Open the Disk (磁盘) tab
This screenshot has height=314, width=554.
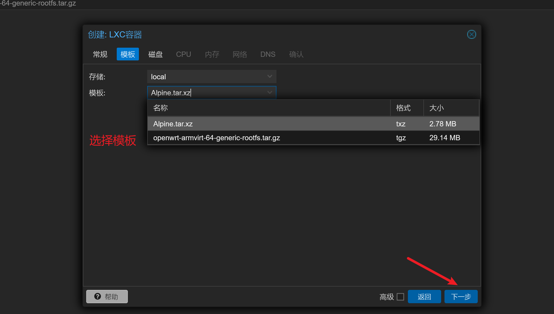click(155, 54)
